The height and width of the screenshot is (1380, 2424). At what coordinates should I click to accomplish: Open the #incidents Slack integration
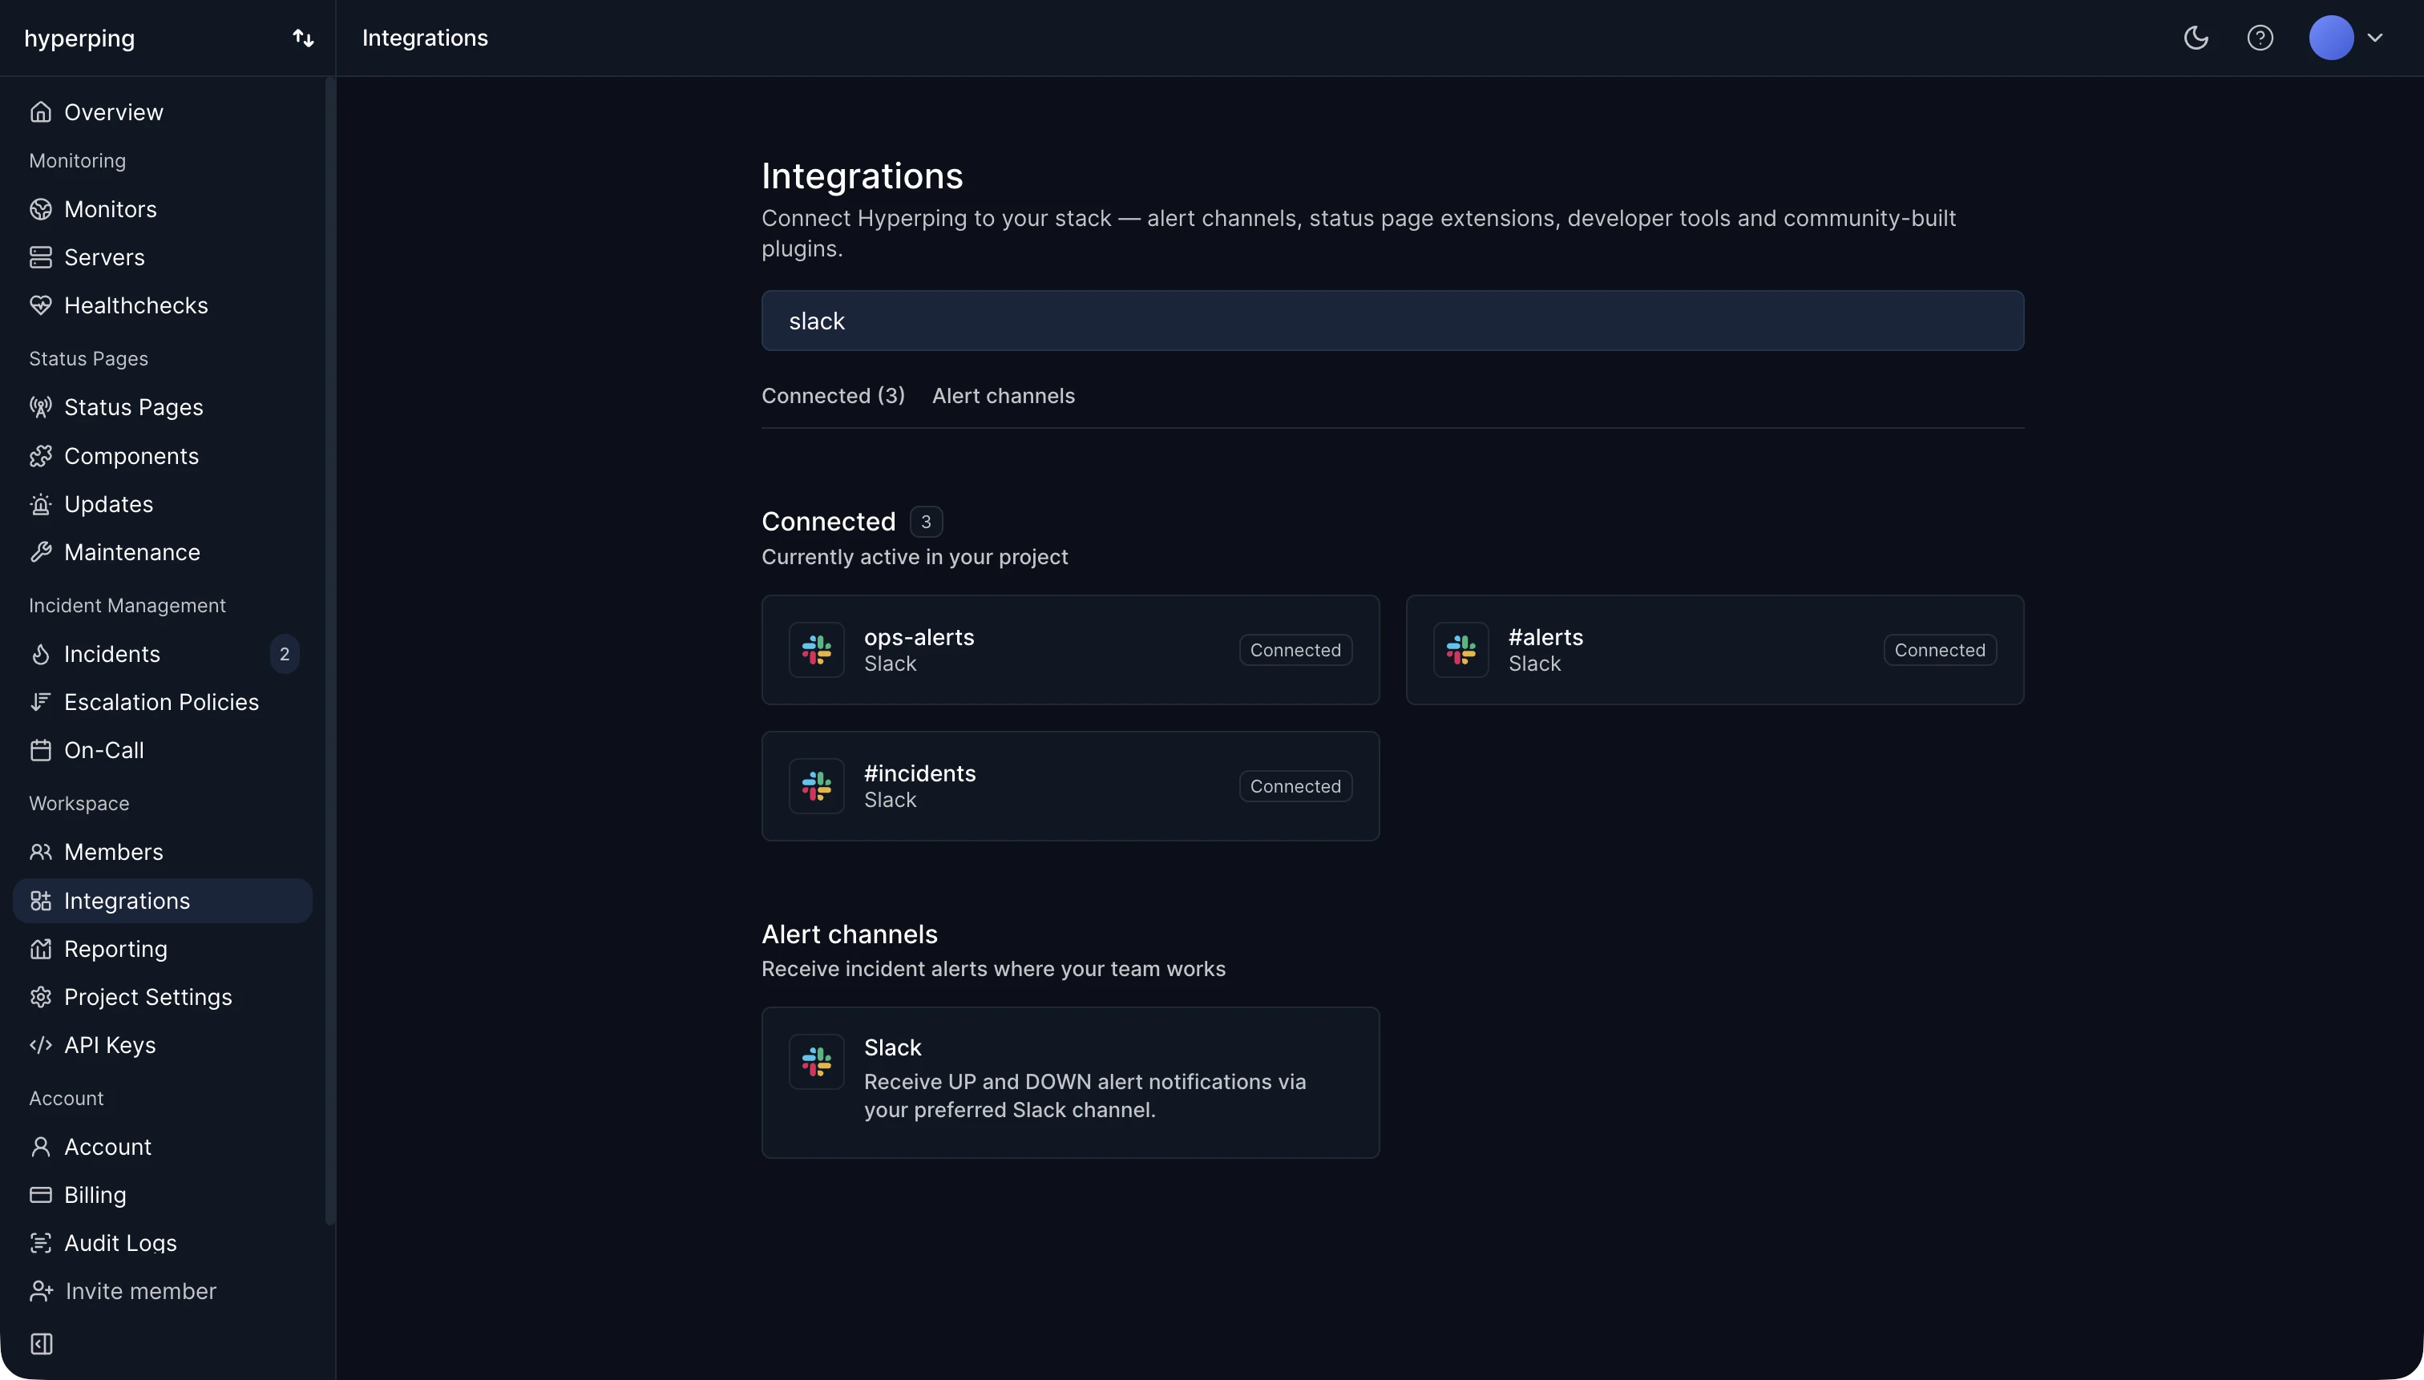pyautogui.click(x=1070, y=785)
